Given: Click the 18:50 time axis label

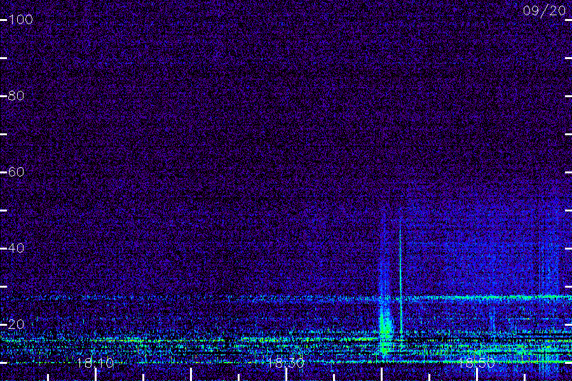Looking at the screenshot, I should pos(477,363).
